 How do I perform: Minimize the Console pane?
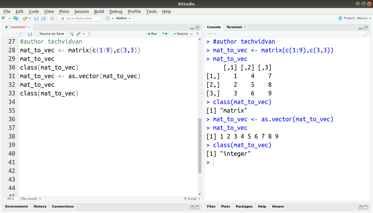coord(361,28)
